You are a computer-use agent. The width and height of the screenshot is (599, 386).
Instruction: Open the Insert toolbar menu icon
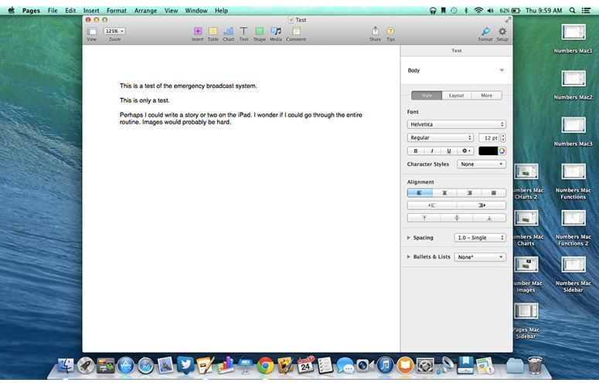[198, 32]
